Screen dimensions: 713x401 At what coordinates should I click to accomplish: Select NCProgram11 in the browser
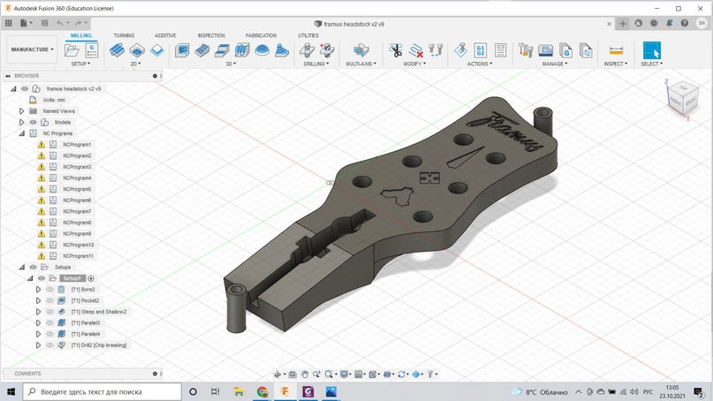click(79, 256)
